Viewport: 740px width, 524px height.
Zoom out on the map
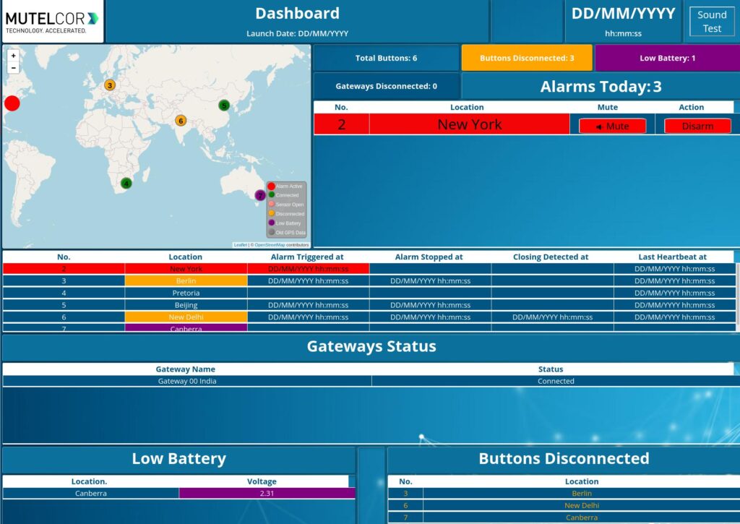[x=13, y=67]
